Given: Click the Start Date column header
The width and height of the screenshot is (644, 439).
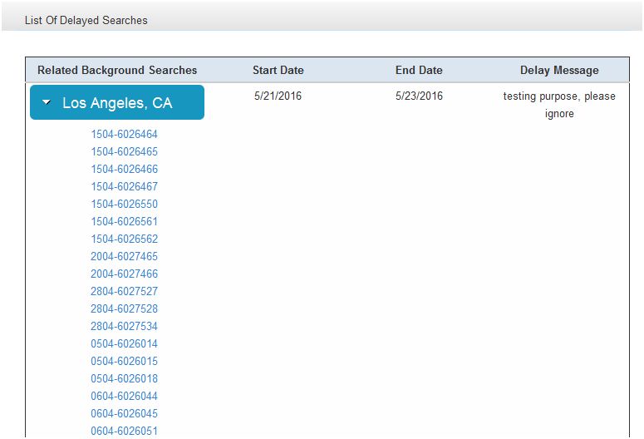Looking at the screenshot, I should click(x=278, y=71).
